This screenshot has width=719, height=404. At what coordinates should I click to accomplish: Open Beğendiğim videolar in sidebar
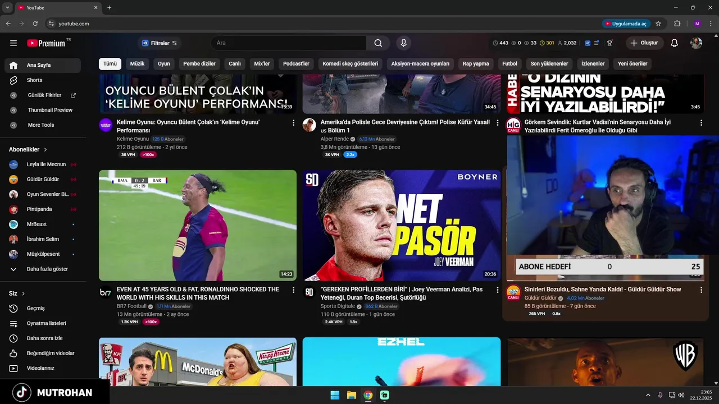pyautogui.click(x=43, y=353)
